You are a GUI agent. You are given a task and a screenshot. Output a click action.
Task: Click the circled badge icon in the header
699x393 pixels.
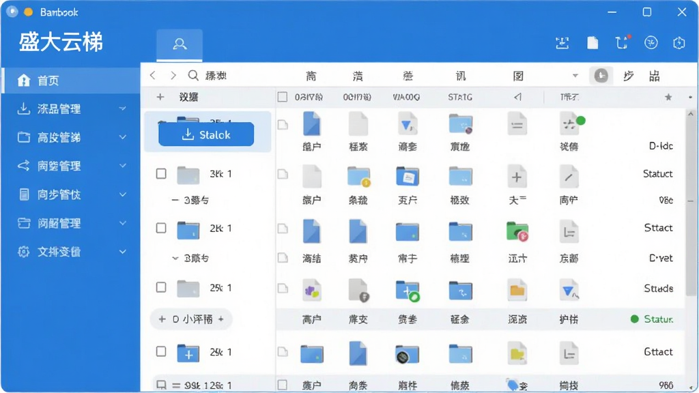click(651, 43)
